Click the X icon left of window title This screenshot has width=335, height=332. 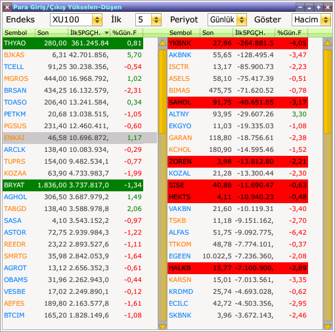7,7
